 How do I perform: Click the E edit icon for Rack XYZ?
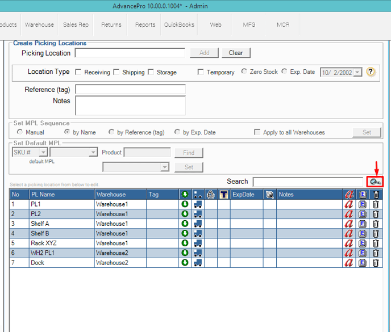[363, 243]
